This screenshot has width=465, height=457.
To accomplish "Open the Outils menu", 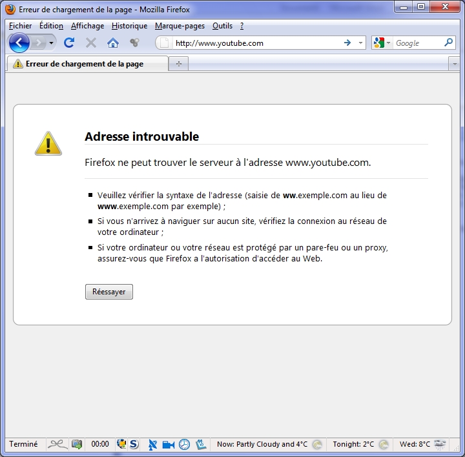I will (x=222, y=26).
